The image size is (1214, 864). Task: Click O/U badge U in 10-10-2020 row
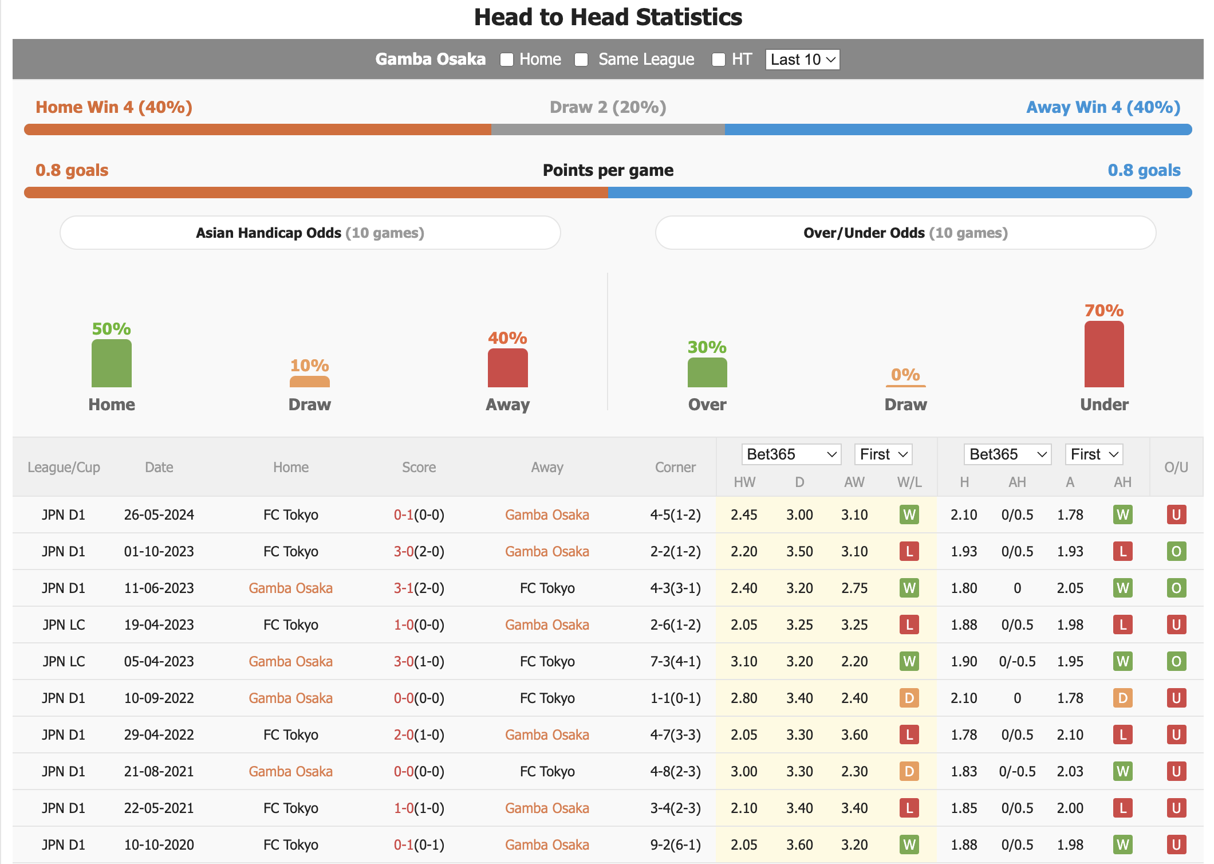(x=1176, y=845)
